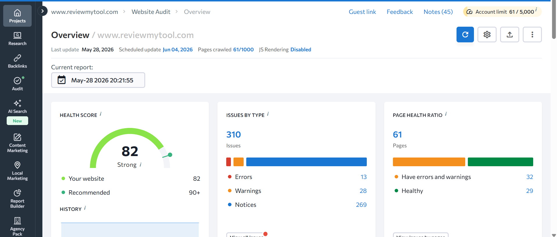Screen dimensions: 557x237
Task: Restart the audit with the refresh button
Action: (x=465, y=35)
